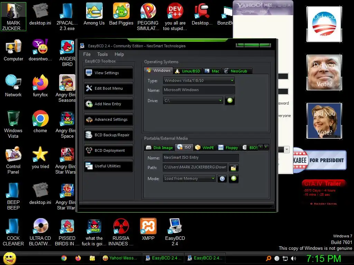Open PEGGING SIMULAT... desktop icon
354x265 pixels.
pyautogui.click(x=148, y=17)
